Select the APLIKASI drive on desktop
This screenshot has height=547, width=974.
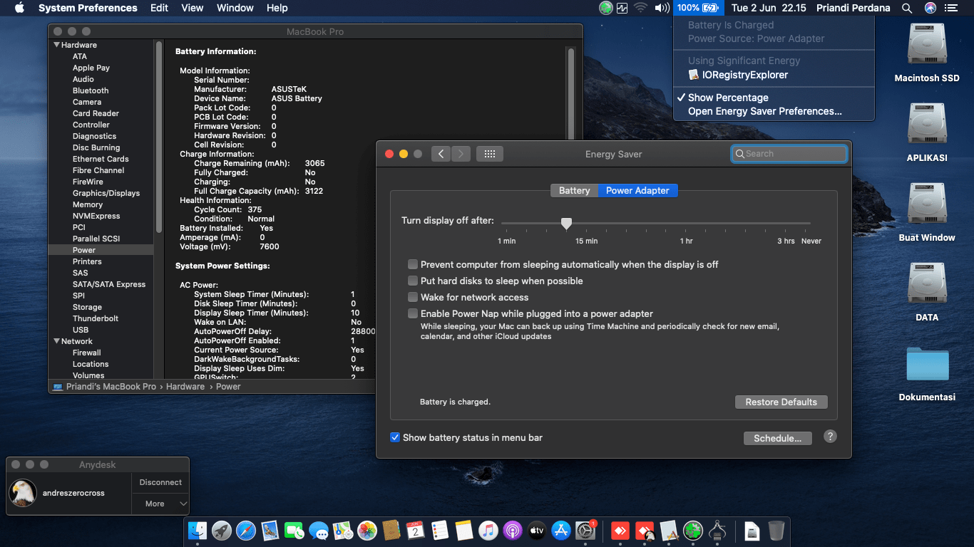coord(927,125)
